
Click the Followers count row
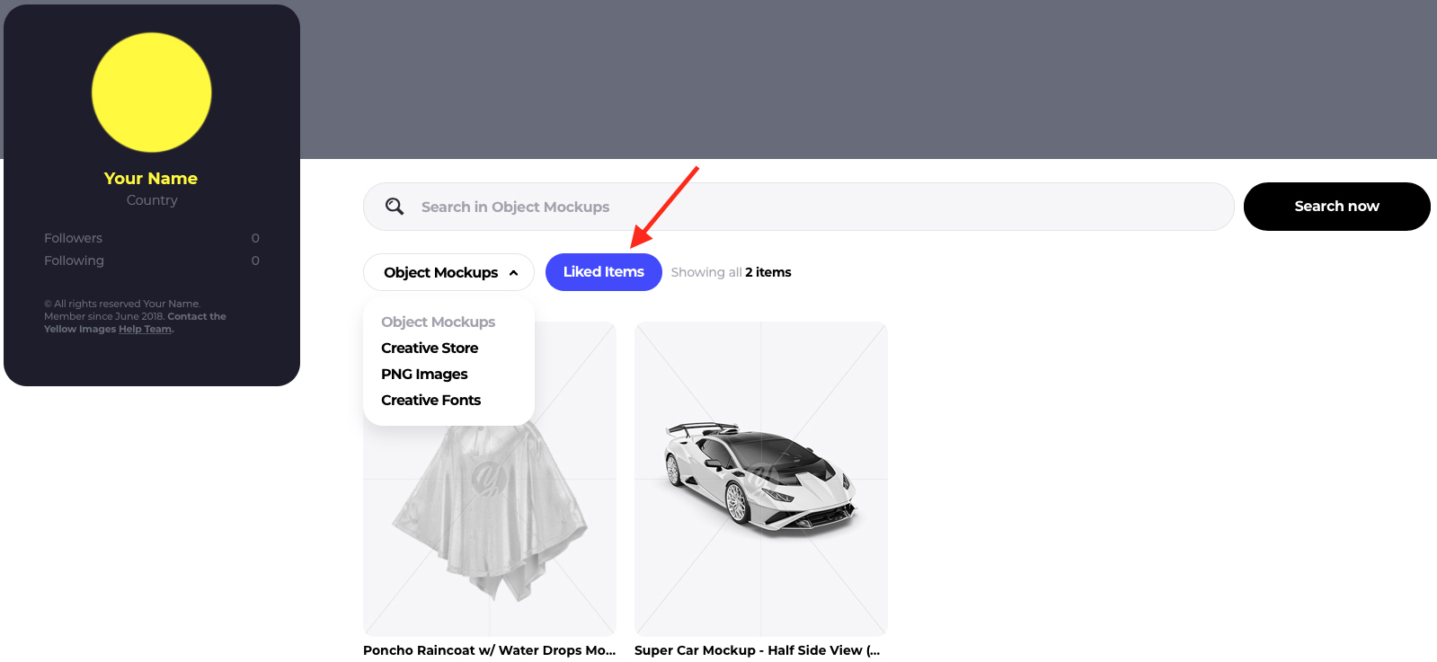[x=152, y=238]
